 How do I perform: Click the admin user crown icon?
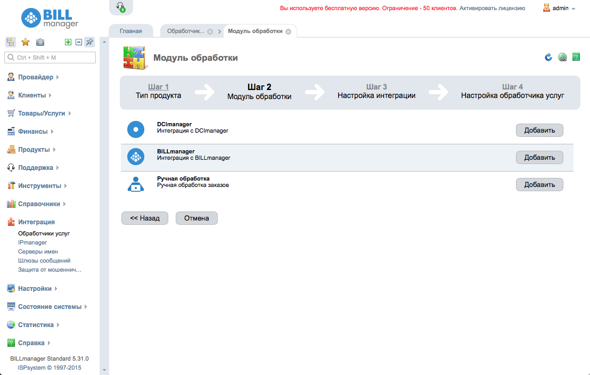pos(546,7)
